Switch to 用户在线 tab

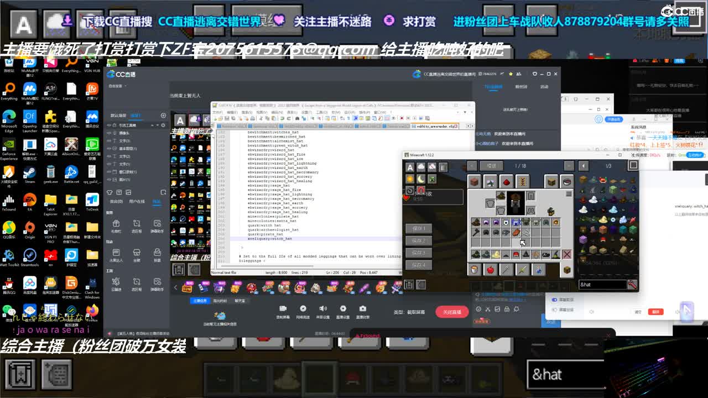pos(136,201)
